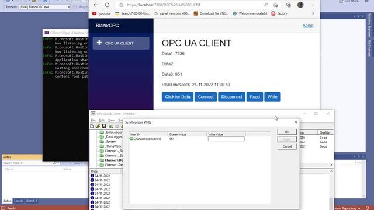Click the notifications bell in status bar

368,208
